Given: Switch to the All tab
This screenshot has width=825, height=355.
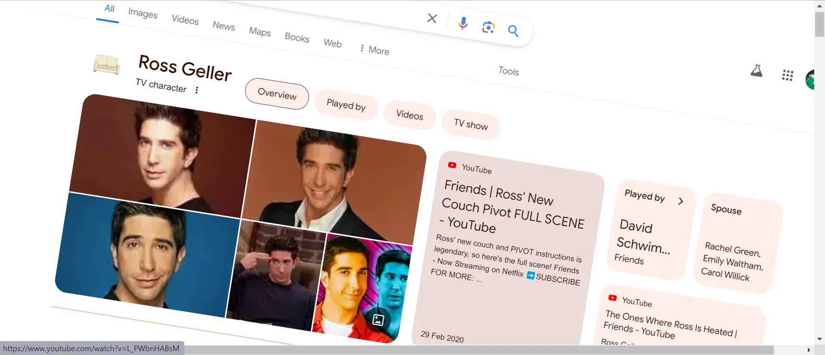Looking at the screenshot, I should click(x=109, y=9).
